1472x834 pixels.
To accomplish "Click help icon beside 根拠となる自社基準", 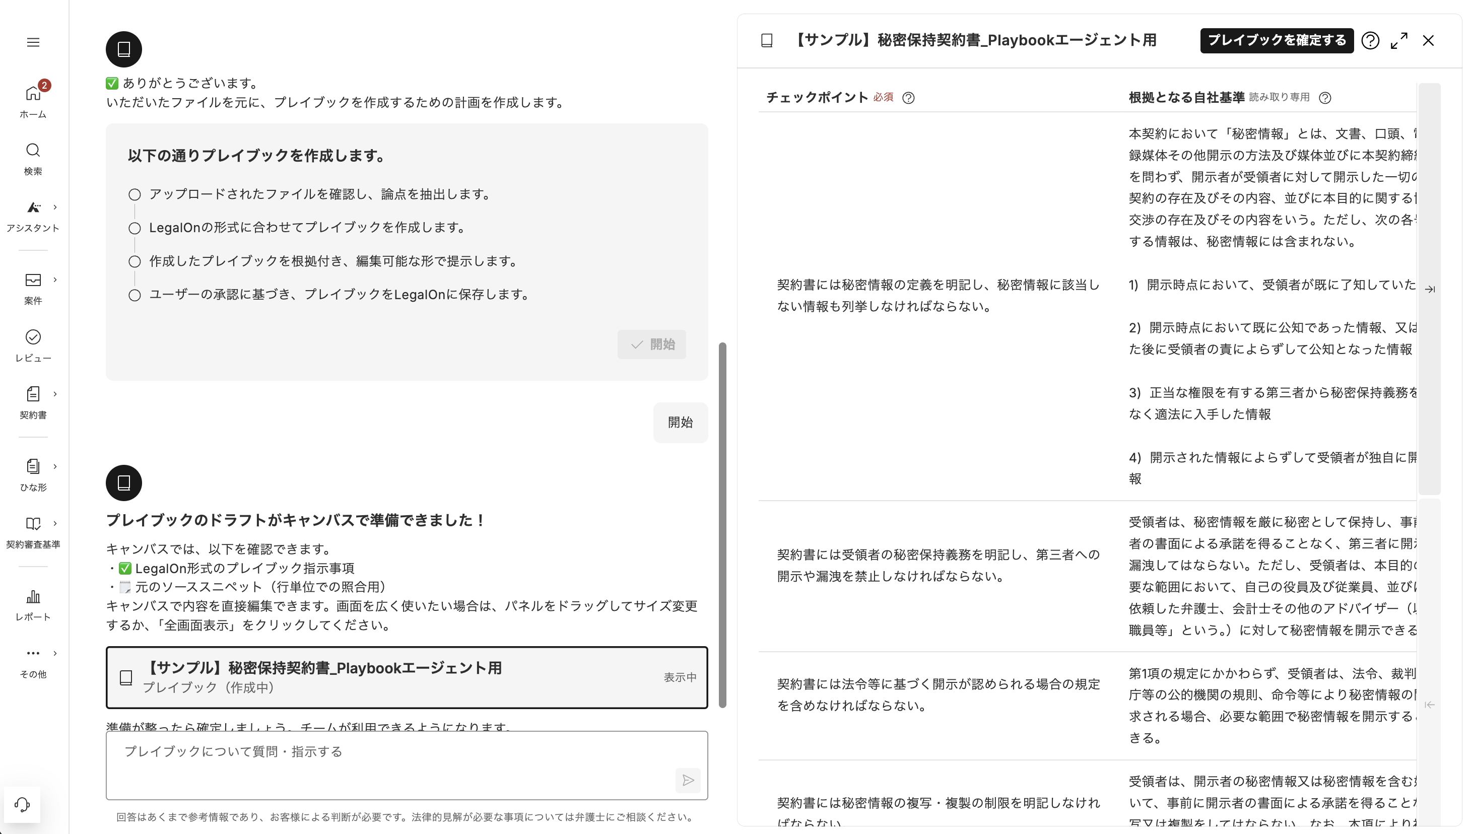I will (1325, 98).
